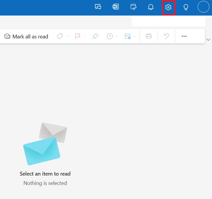Expand the Snooze clock dropdown arrow
This screenshot has width=212, height=199.
click(x=117, y=36)
